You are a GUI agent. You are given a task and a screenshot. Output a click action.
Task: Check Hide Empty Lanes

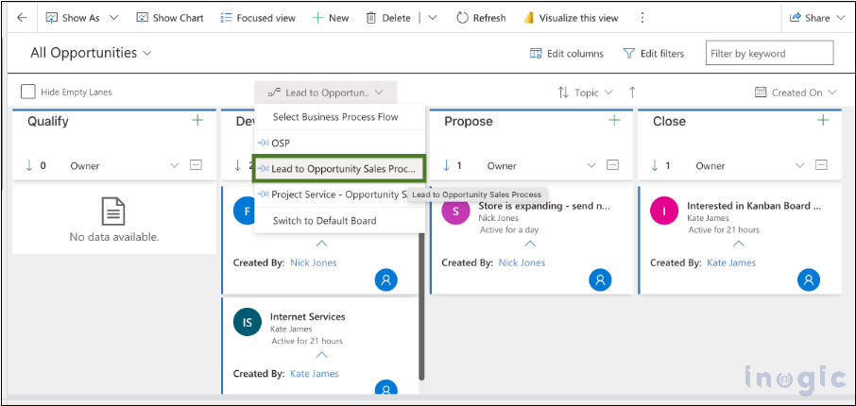(x=27, y=92)
